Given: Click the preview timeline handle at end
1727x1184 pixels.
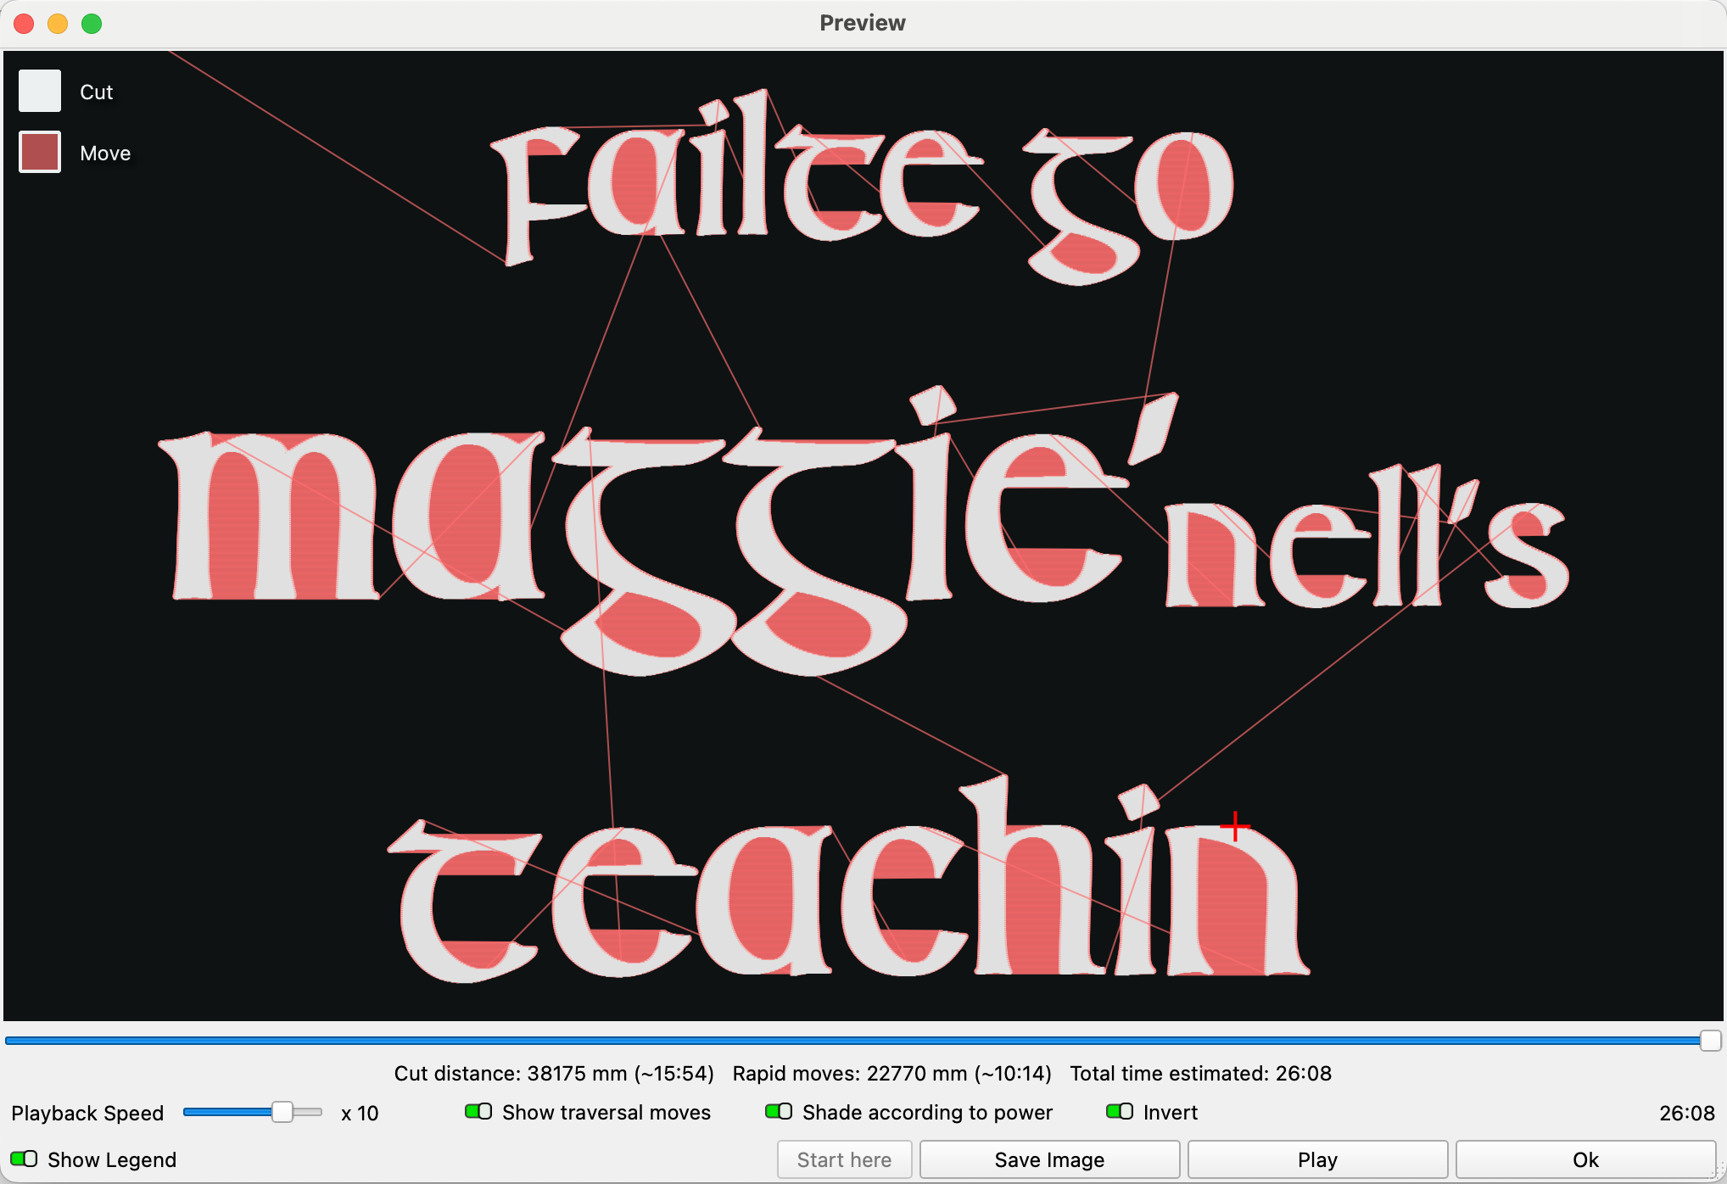Looking at the screenshot, I should 1710,1040.
